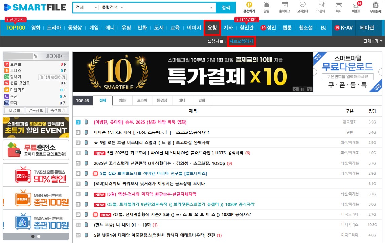
Task: Select the 전체 tab in TOP 25
Action: click(103, 100)
